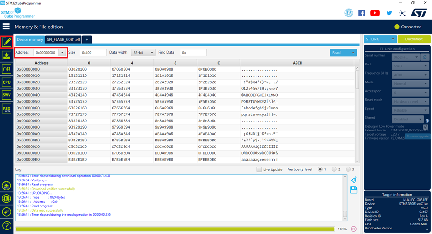Open the Address history dropdown arrow

62,53
